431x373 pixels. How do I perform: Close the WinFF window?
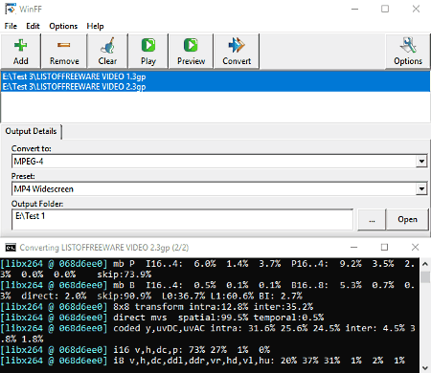pos(416,9)
